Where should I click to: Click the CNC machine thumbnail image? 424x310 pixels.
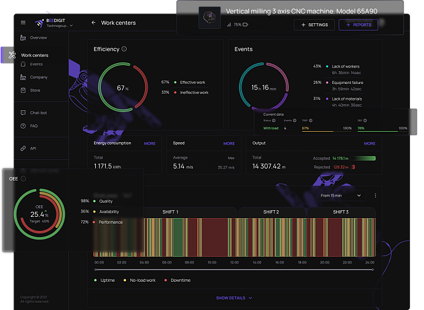[x=210, y=17]
